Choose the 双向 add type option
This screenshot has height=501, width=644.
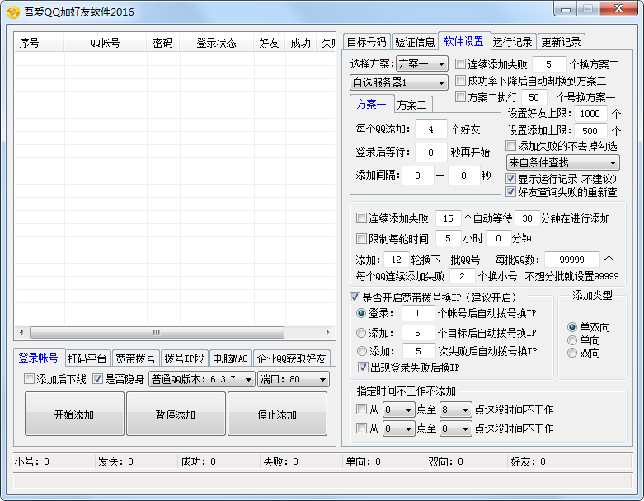point(572,353)
